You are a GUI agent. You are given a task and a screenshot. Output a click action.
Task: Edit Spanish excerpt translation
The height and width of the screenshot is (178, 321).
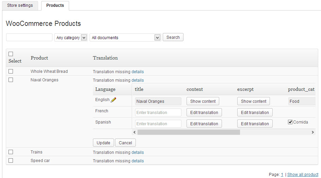tap(255, 124)
